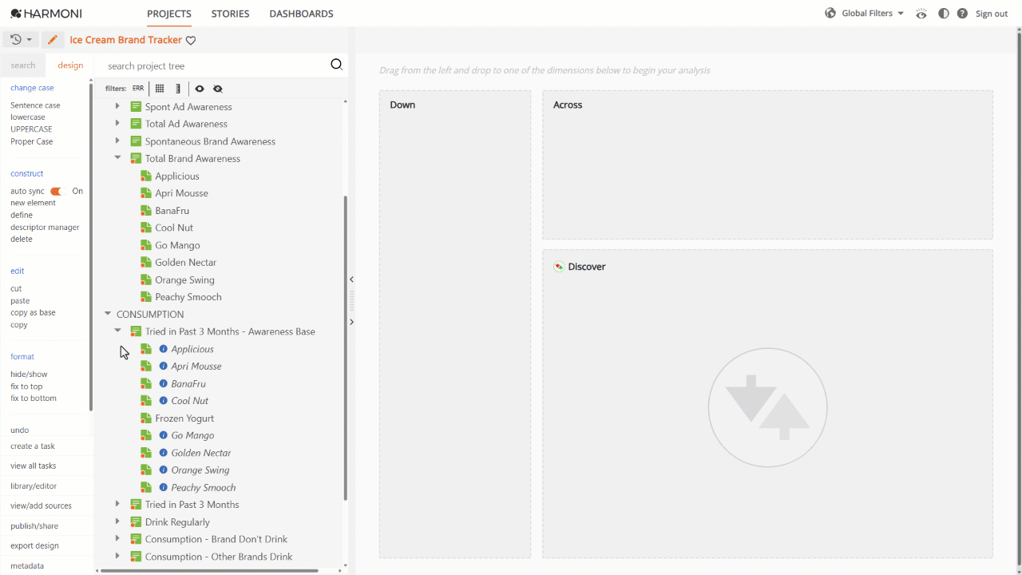This screenshot has width=1022, height=575.
Task: Collapse Total Brand Awareness node
Action: pyautogui.click(x=117, y=158)
